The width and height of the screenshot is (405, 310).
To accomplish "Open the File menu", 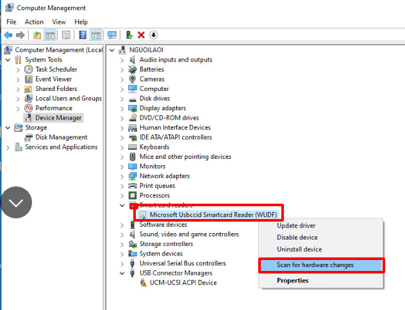I will (x=12, y=22).
